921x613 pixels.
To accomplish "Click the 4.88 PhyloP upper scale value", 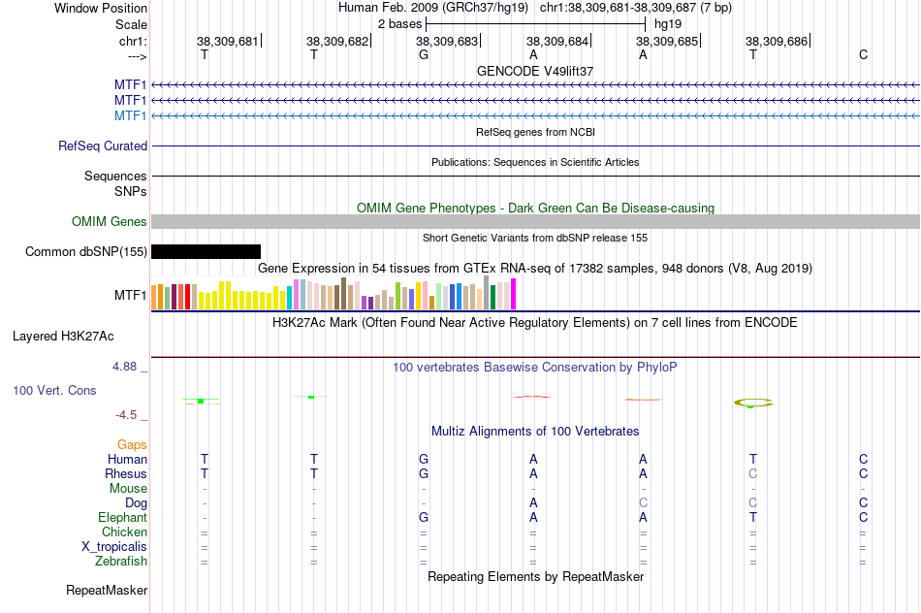I will (x=124, y=367).
